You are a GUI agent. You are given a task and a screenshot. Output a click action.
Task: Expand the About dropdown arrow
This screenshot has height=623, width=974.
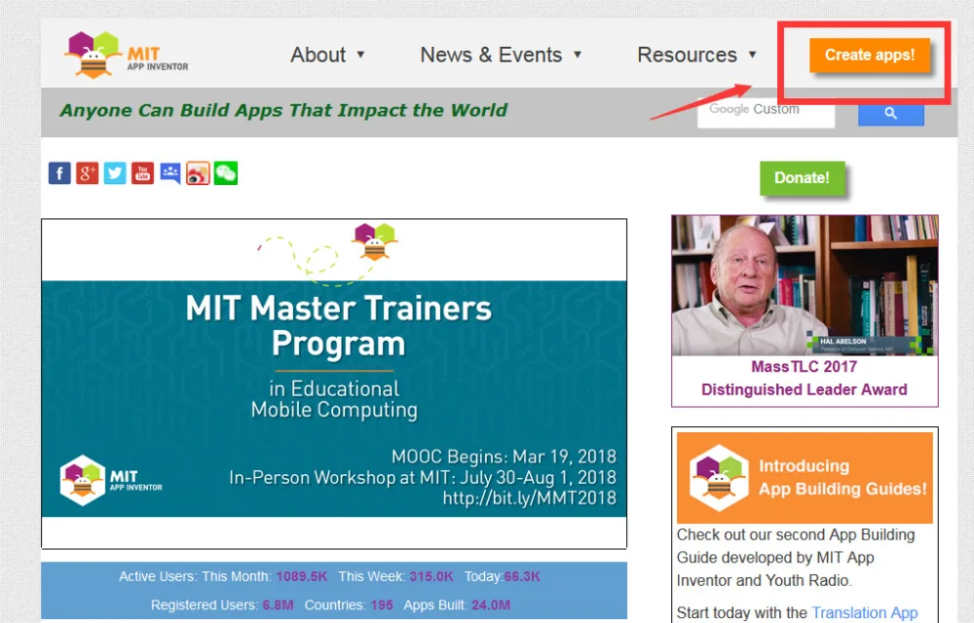361,55
